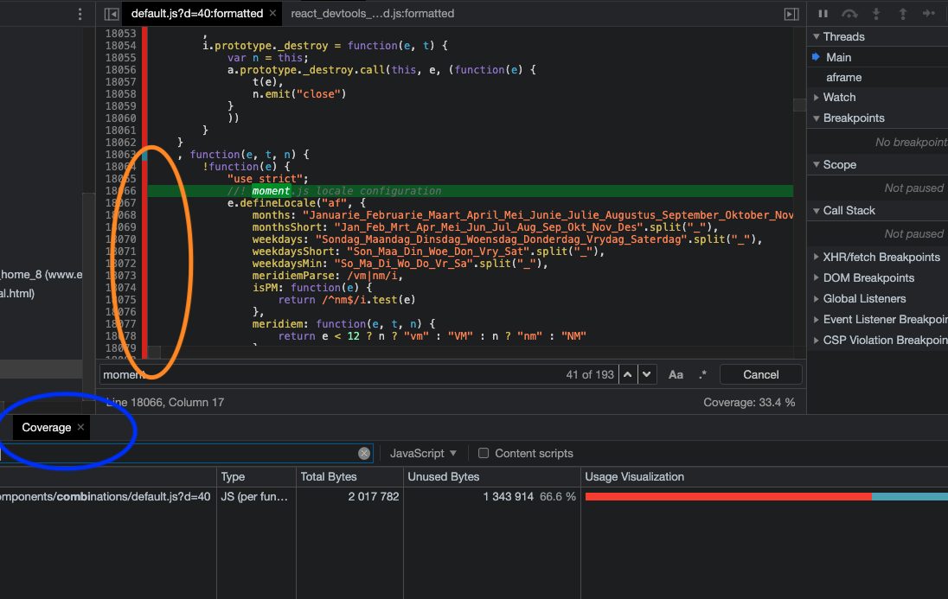Collapse the Breakpoints section

(x=817, y=118)
